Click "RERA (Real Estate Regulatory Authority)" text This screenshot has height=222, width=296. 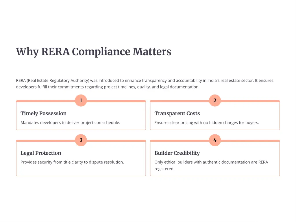click(53, 80)
